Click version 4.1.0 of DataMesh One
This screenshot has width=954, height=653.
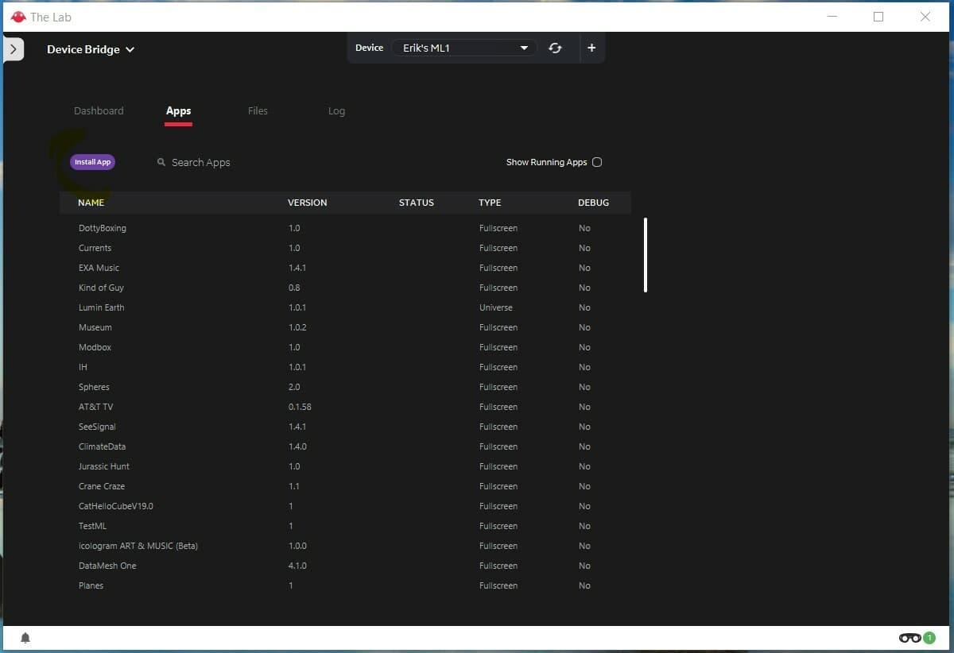click(x=297, y=566)
